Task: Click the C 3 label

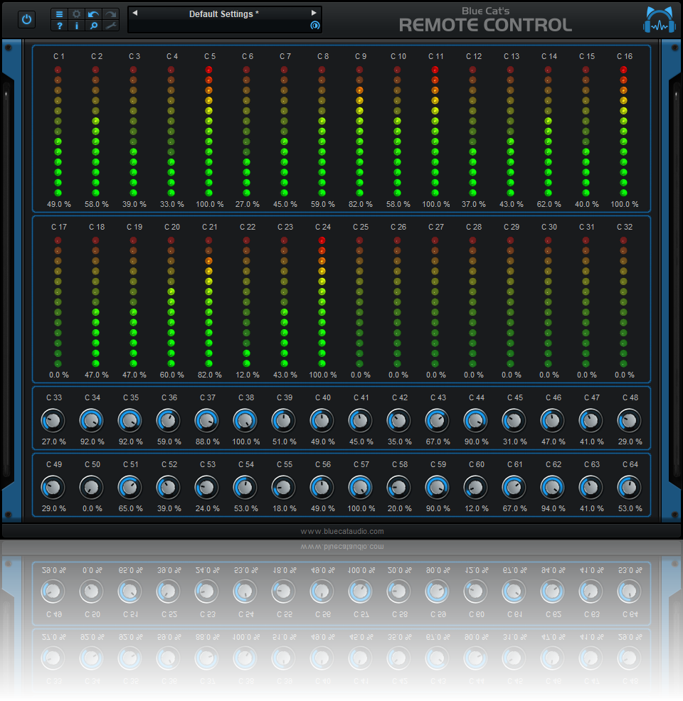Action: pos(134,56)
